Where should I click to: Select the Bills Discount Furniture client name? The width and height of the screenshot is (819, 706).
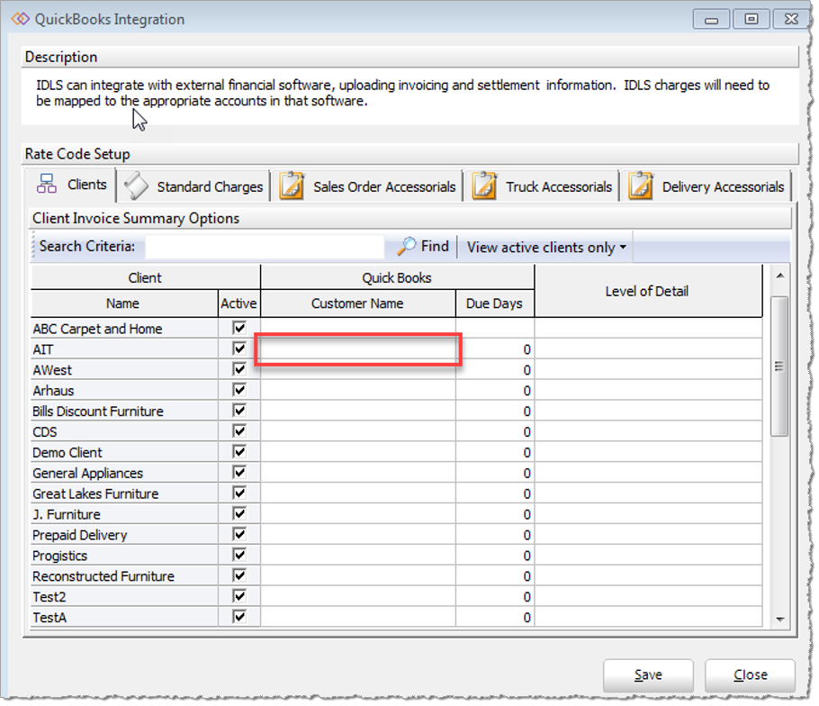coord(98,412)
